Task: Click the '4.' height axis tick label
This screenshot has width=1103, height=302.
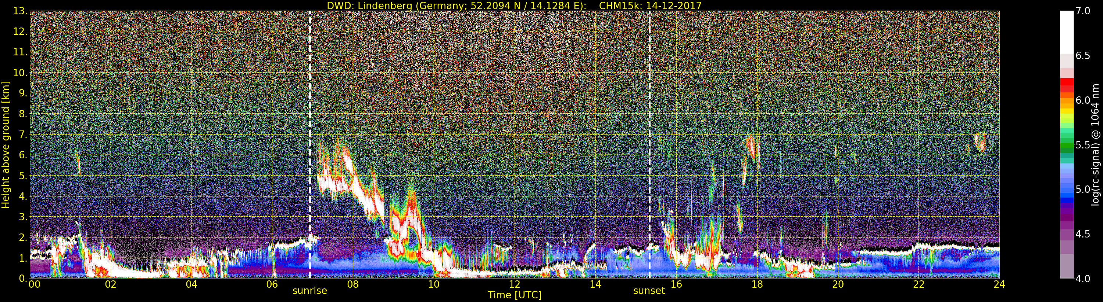Action: (23, 196)
